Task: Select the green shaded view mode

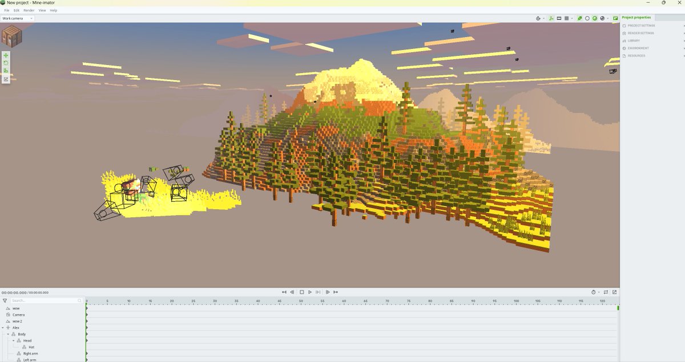Action: click(594, 18)
